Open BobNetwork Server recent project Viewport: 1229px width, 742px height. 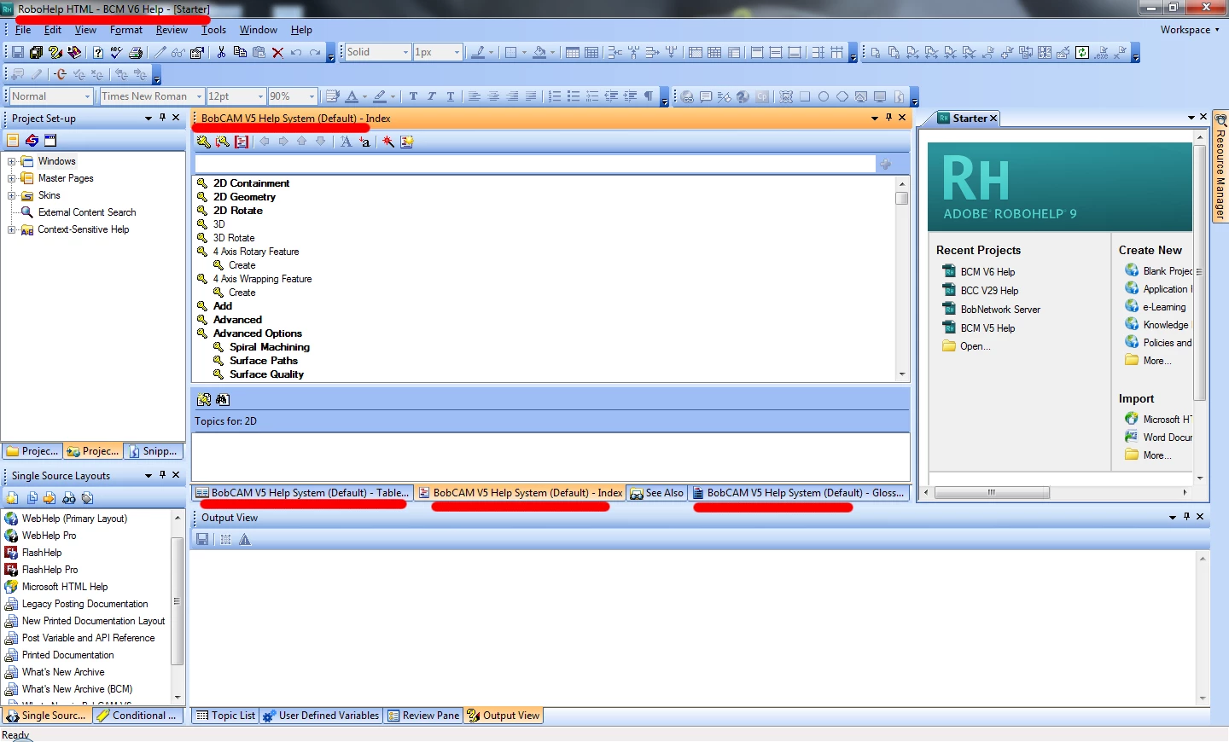pos(1000,310)
